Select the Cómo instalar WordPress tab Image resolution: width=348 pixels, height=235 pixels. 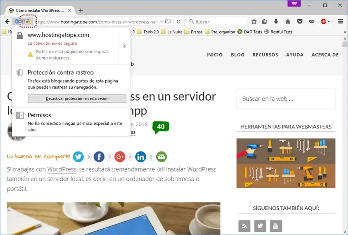[x=40, y=11]
